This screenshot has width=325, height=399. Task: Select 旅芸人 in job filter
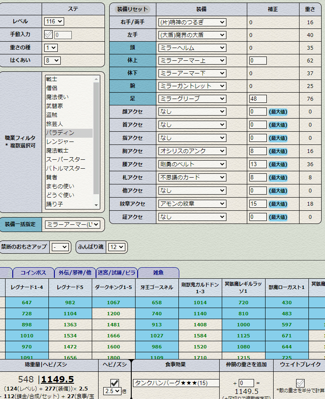point(69,124)
